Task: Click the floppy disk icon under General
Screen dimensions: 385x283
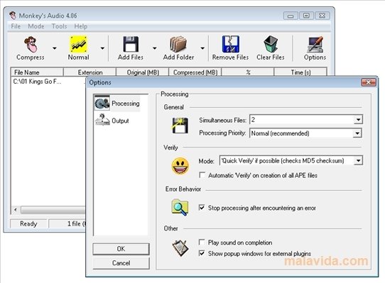Action: coord(180,126)
